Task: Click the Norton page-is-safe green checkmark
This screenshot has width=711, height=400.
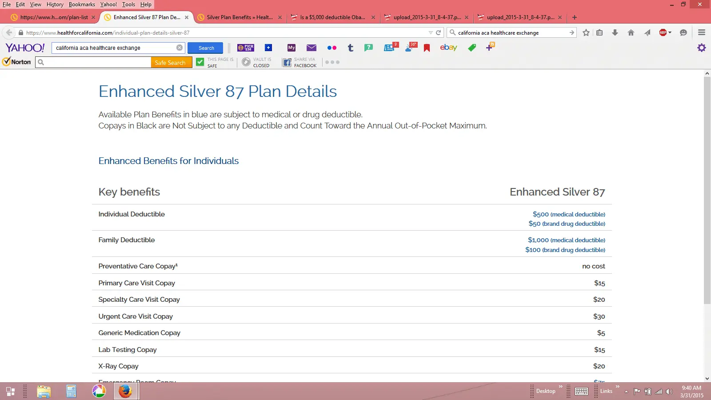Action: (x=200, y=62)
